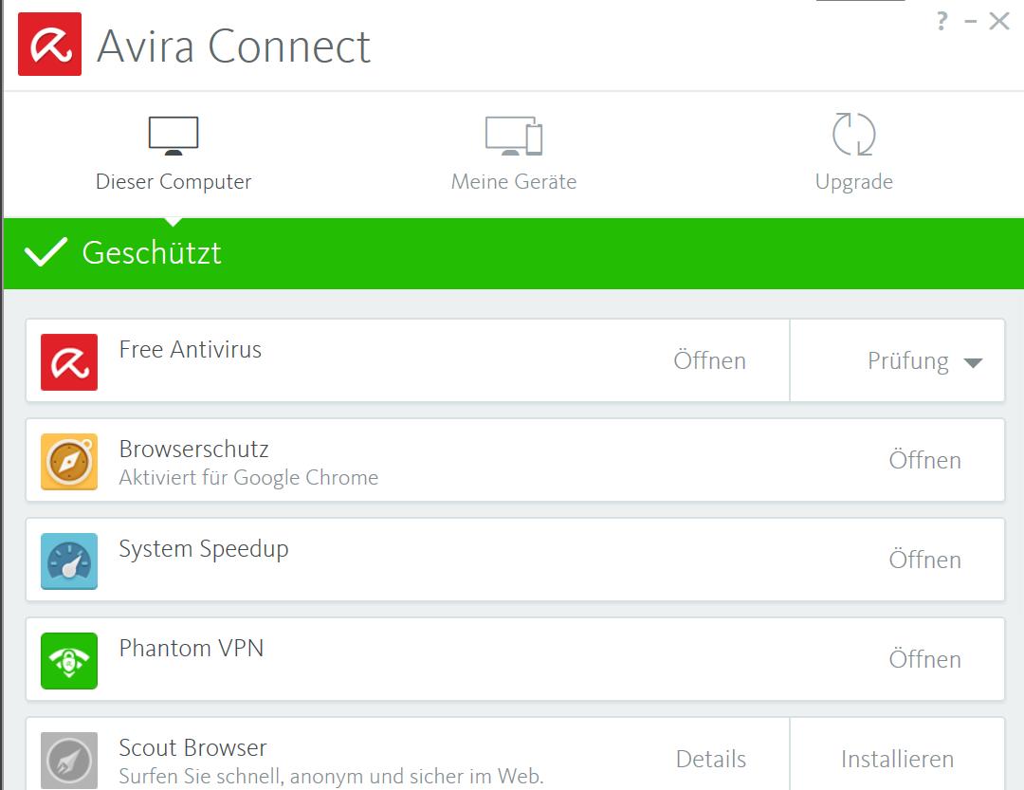This screenshot has height=790, width=1024.
Task: Click the Free Antivirus product name
Action: [190, 350]
